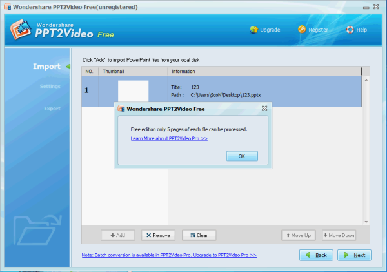This screenshot has height=272, width=387.
Task: Click the title bar app icon
Action: [7, 6]
